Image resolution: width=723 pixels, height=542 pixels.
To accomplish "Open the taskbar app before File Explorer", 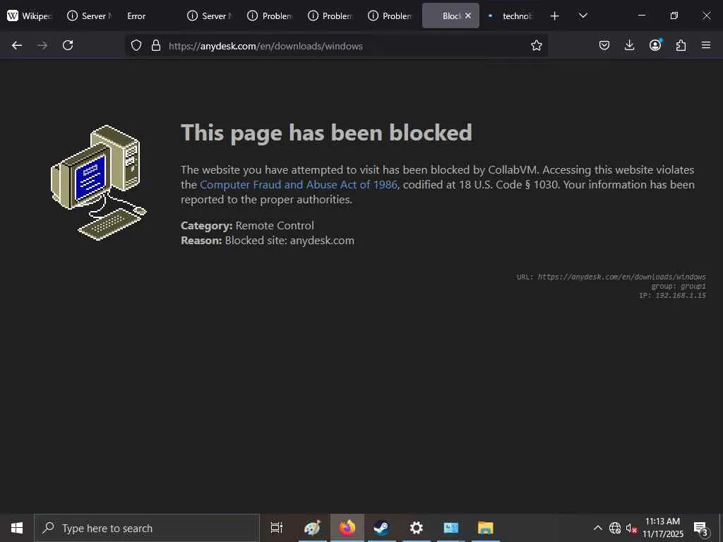I will [x=451, y=528].
